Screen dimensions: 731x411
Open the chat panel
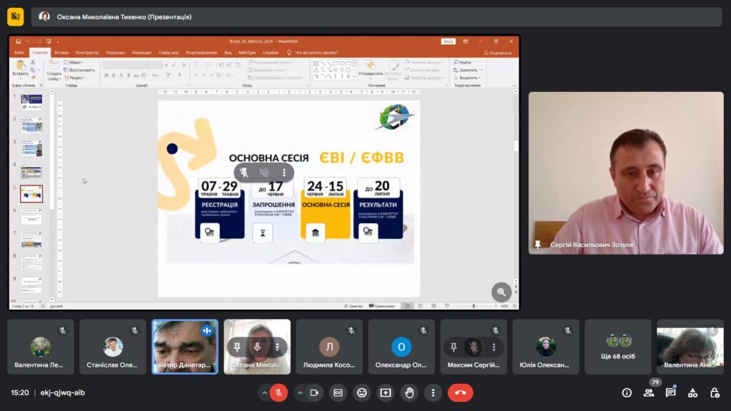click(x=670, y=392)
